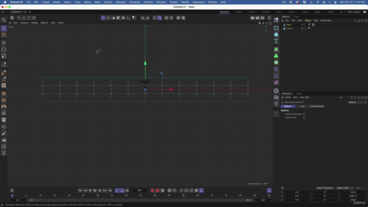
Task: Click the Cube primitive icon
Action: point(276,34)
